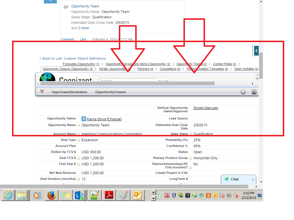The image size is (294, 220).
Task: Click the Comment link under the feed post
Action: [x=67, y=39]
